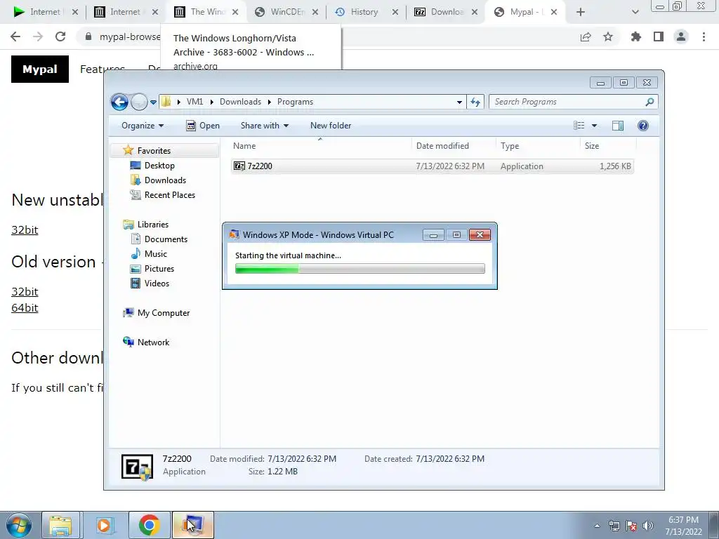Toggle Chrome side panel
719x539 pixels.
[659, 37]
